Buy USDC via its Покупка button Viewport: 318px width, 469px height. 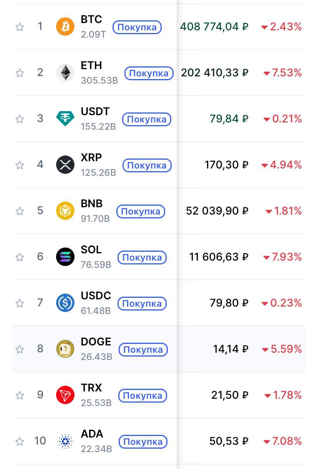142,304
